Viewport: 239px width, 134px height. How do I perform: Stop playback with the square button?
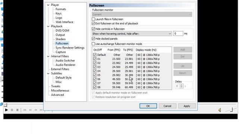pos(18,110)
